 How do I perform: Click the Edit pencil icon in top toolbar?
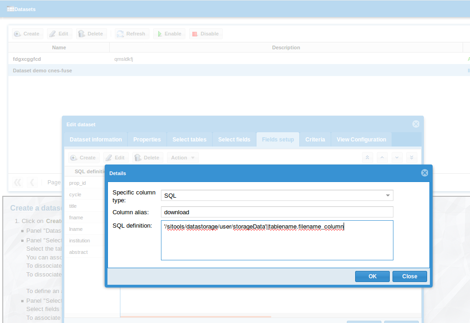[x=52, y=33]
